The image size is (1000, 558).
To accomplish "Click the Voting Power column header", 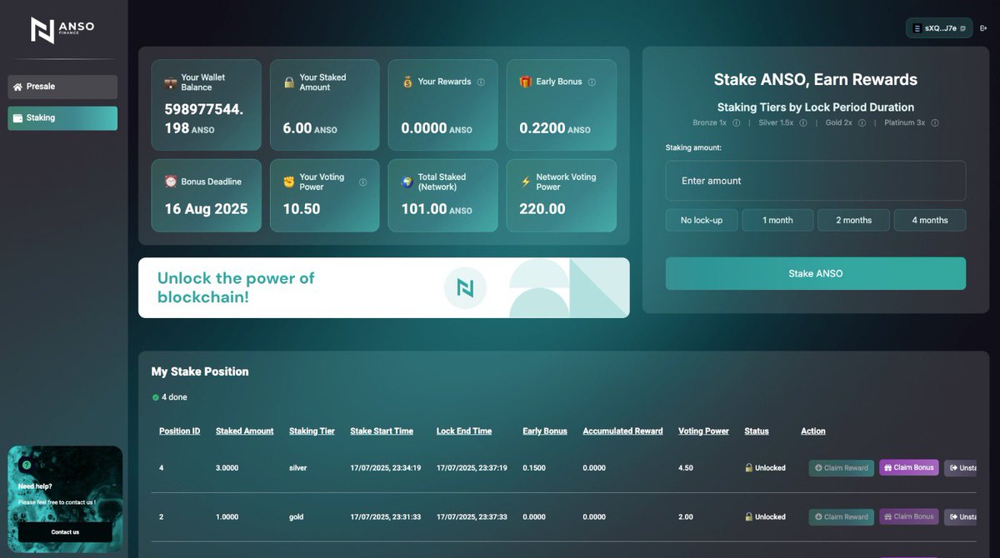I will [703, 431].
